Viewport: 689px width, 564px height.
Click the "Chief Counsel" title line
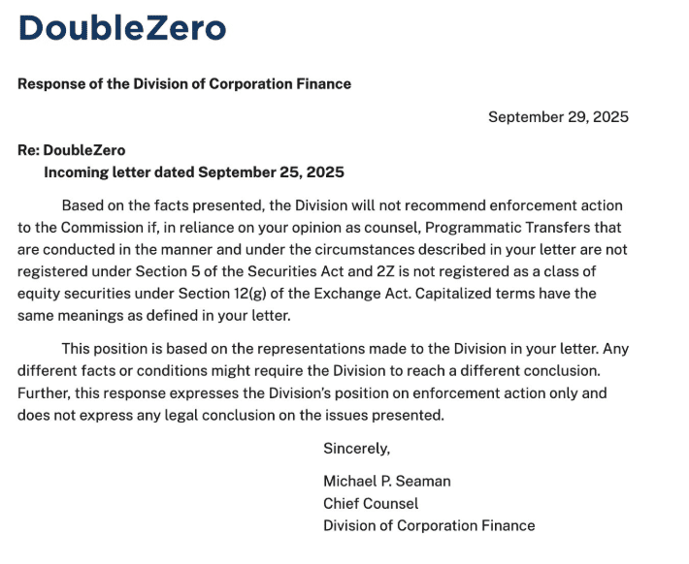click(x=371, y=504)
